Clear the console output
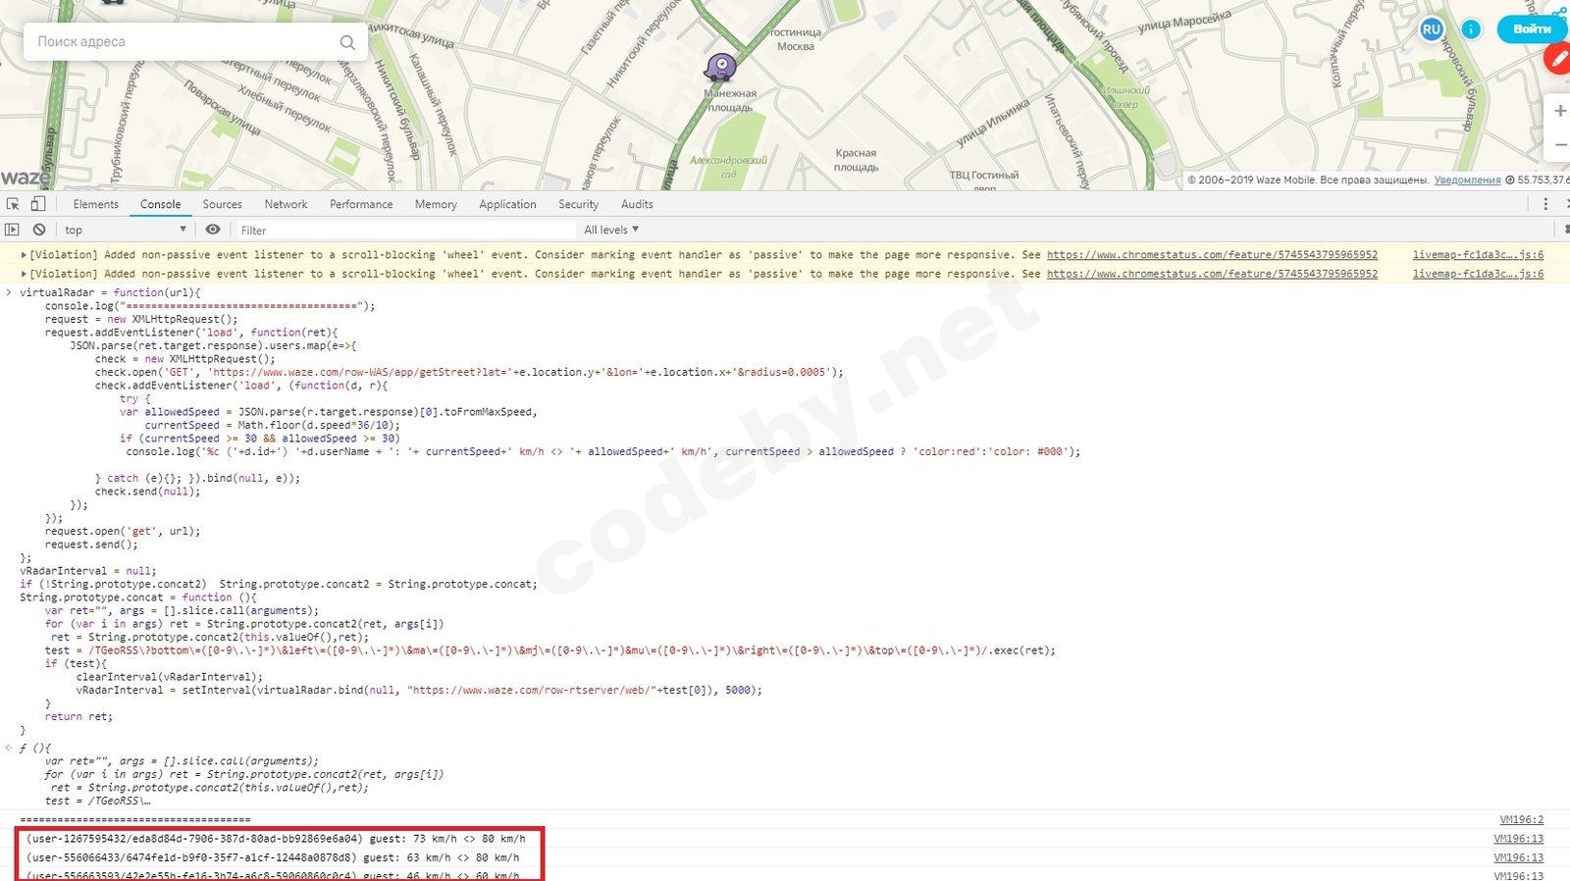Image resolution: width=1570 pixels, height=881 pixels. pyautogui.click(x=39, y=230)
